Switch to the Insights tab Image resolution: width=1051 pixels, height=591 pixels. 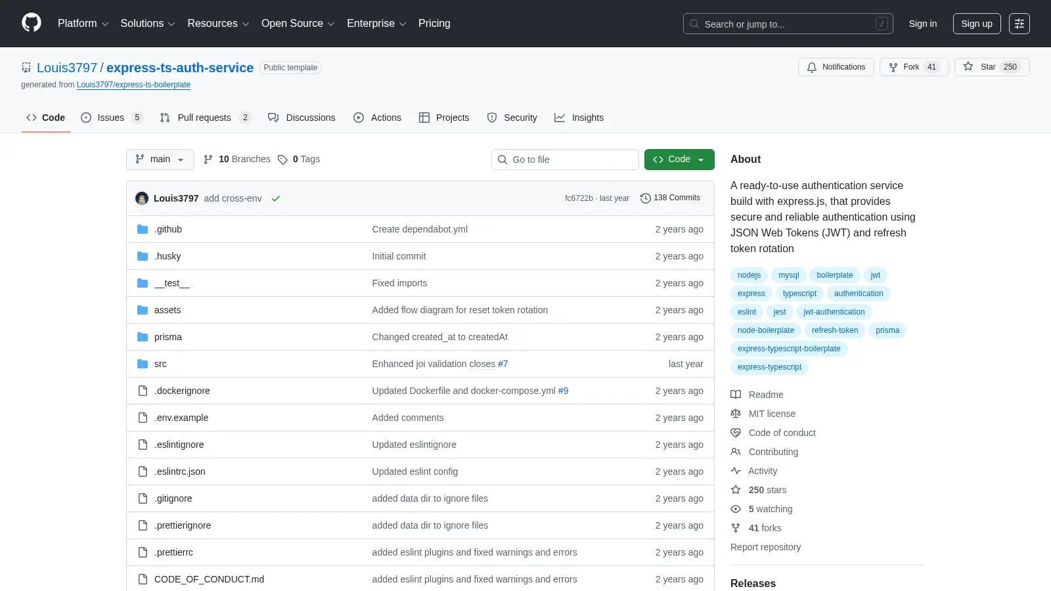click(x=579, y=118)
